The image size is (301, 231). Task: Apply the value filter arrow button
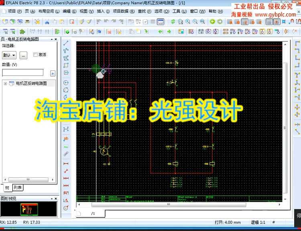point(53,73)
